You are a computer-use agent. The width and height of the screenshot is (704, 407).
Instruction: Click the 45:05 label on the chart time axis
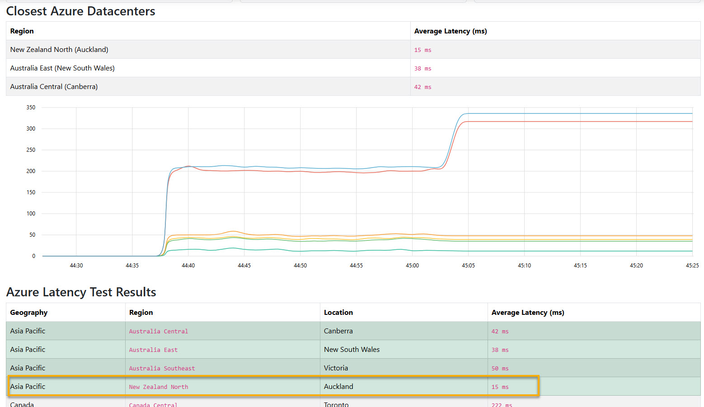[468, 266]
